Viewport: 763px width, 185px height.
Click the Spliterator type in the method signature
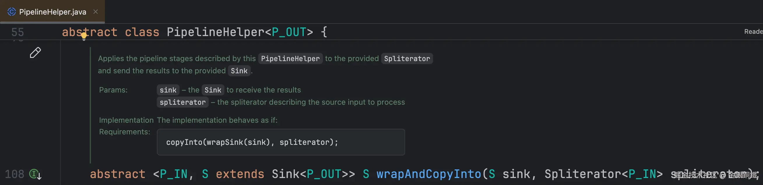583,174
